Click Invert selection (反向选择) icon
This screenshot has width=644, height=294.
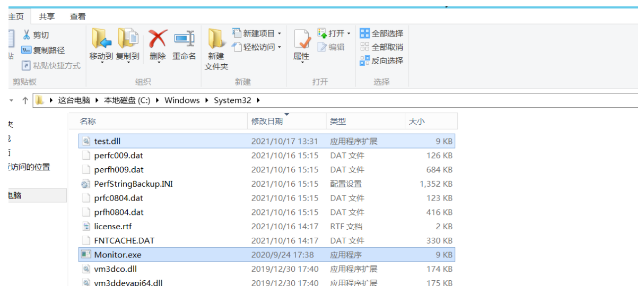(x=364, y=61)
